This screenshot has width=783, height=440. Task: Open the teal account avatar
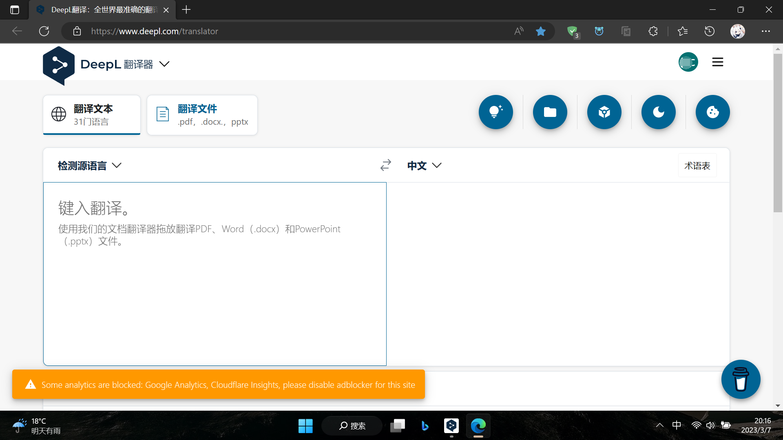pos(688,62)
